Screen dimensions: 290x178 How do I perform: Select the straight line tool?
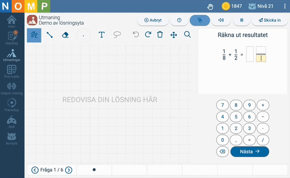pos(49,35)
